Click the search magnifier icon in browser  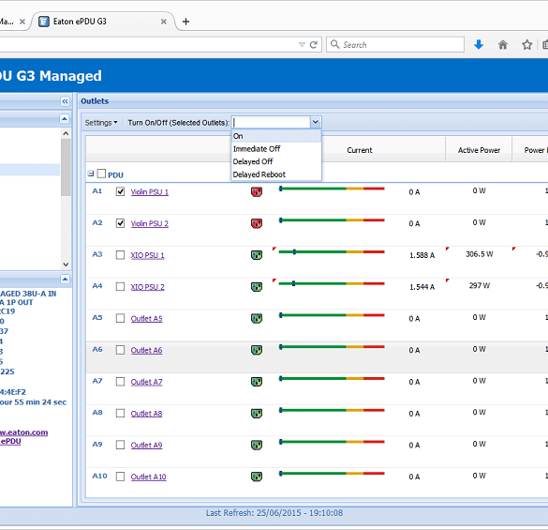pos(334,44)
